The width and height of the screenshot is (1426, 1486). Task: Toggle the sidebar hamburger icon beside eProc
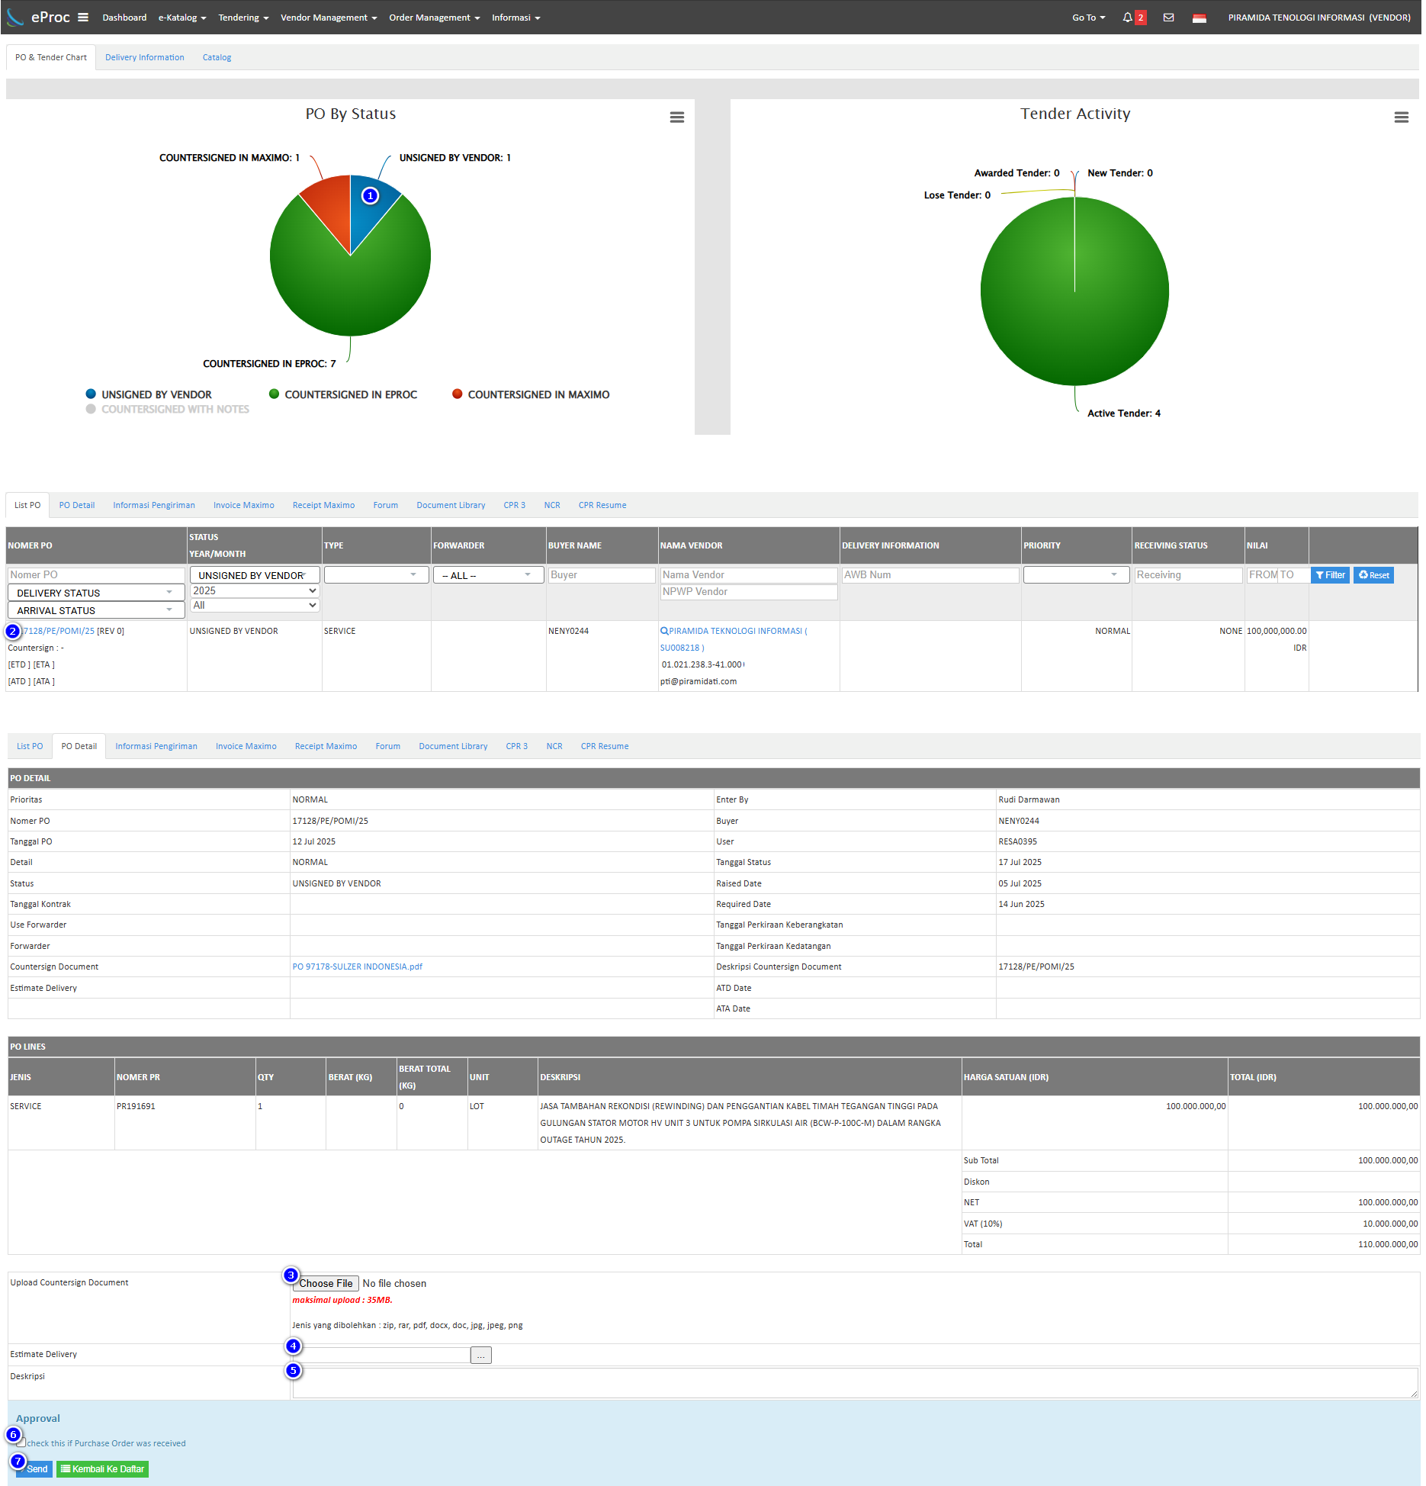coord(83,18)
